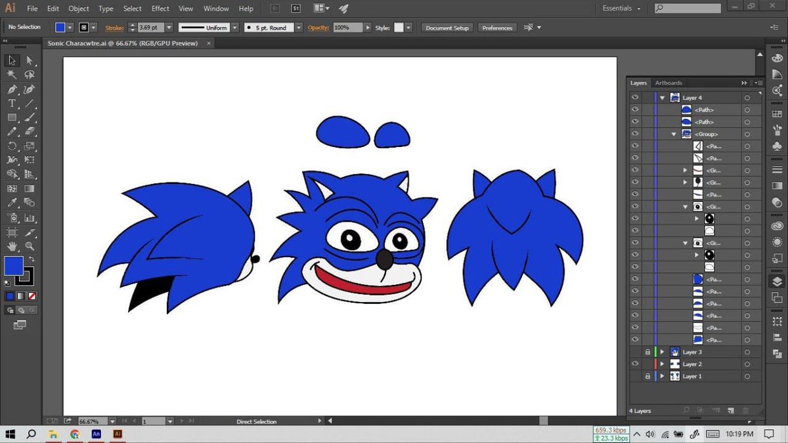Select the Rotate tool

click(12, 146)
